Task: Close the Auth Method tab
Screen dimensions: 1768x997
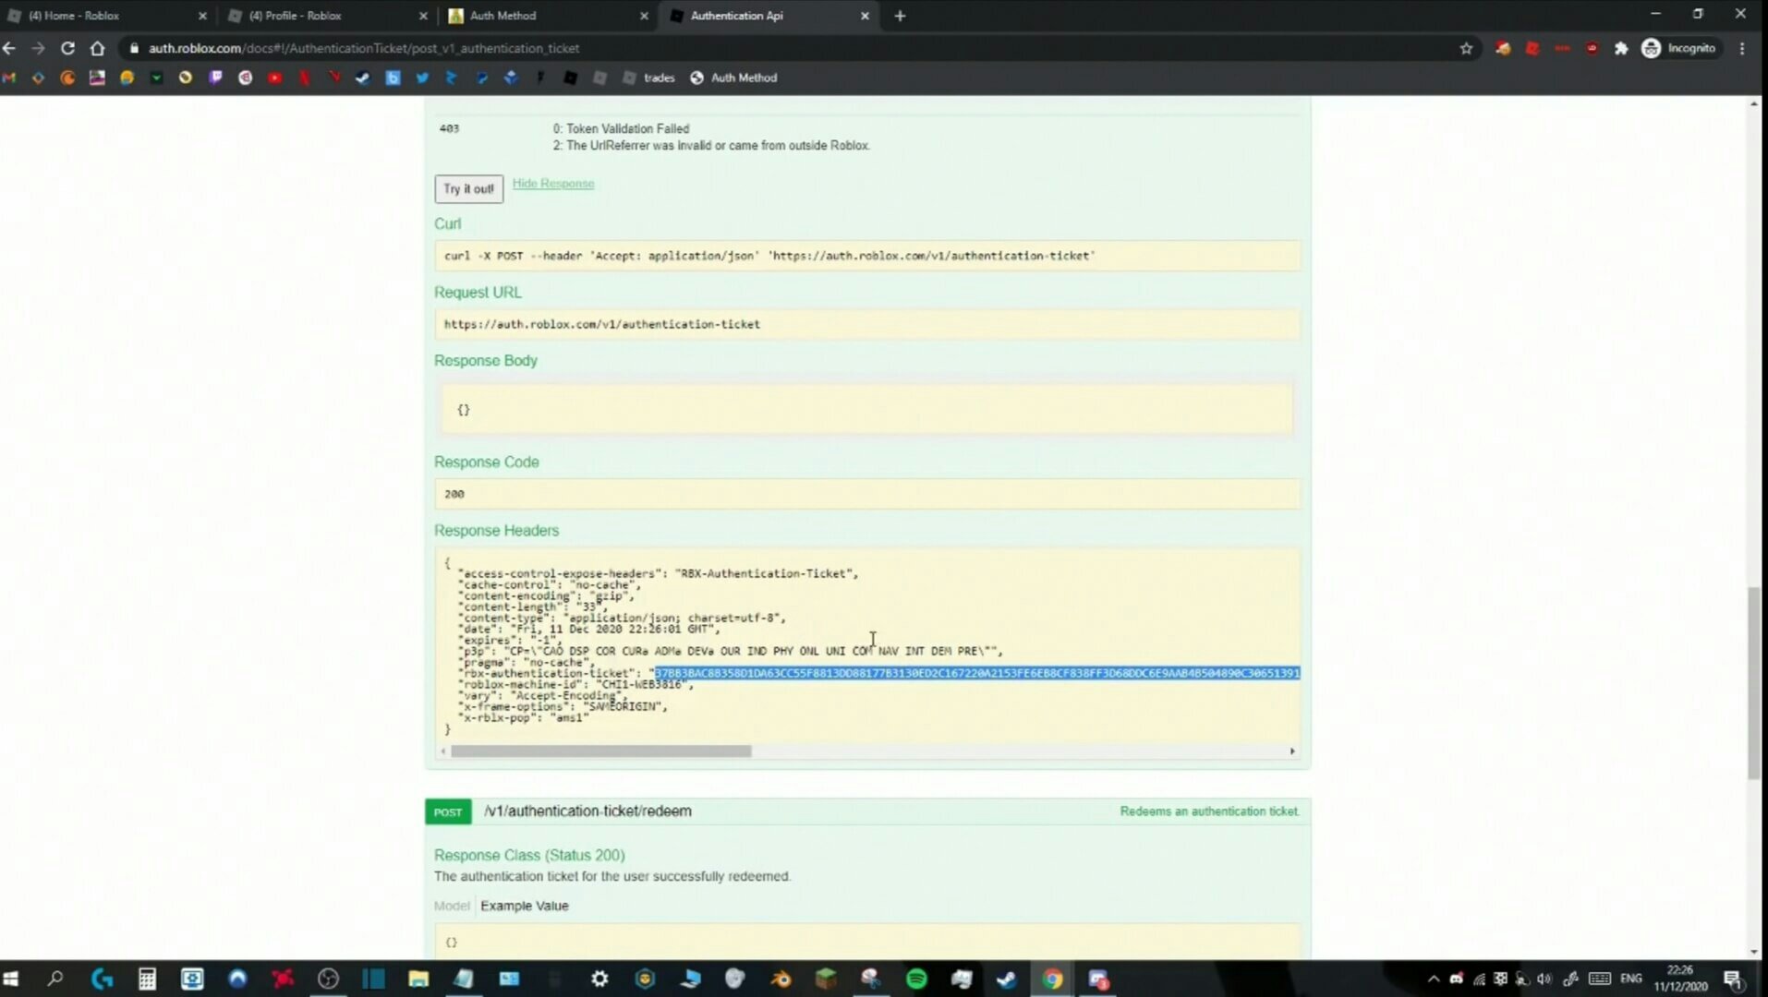Action: coord(644,16)
